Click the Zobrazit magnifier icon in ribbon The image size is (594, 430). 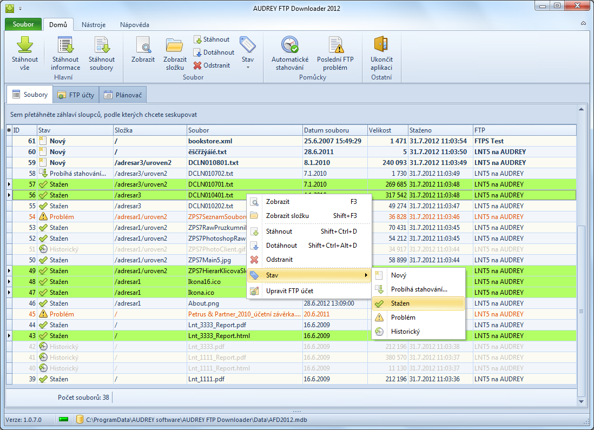(x=143, y=45)
